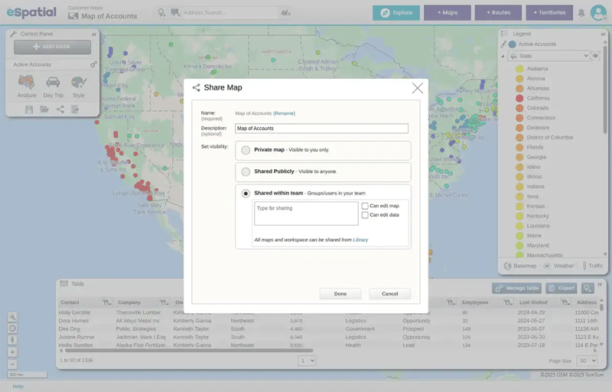Screen dimensions: 612x392
Task: Select the Shared Publicly radio option
Action: coord(246,171)
